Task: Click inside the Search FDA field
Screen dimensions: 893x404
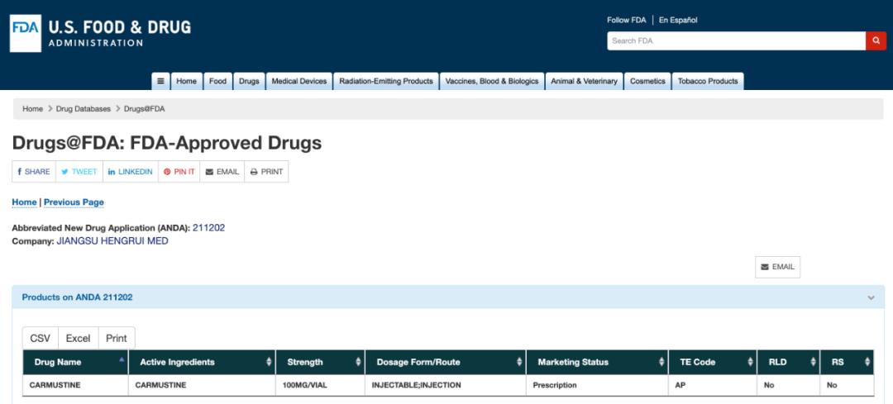Action: (x=736, y=40)
